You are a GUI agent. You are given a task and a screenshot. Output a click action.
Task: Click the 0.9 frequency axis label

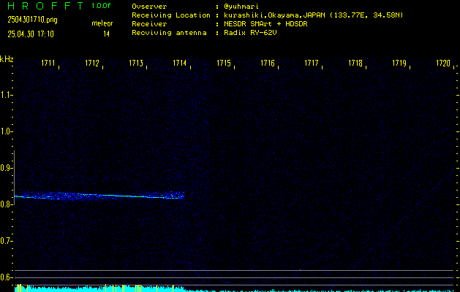(5, 168)
